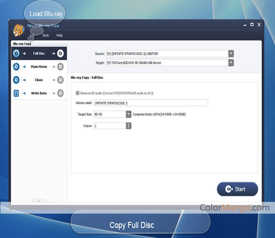Image resolution: width=275 pixels, height=238 pixels.
Task: Collapse the bottom sidebar arrow handle
Action: [x=39, y=200]
